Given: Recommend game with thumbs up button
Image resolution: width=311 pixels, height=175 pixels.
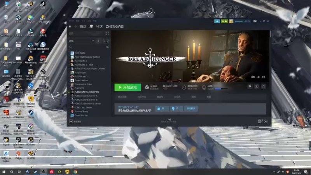Looking at the screenshot, I should point(162,108).
